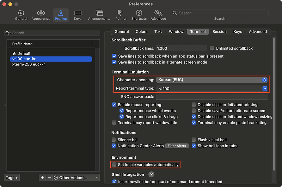Toggle Report mouse wheel events
The width and height of the screenshot is (282, 187).
pos(122,111)
